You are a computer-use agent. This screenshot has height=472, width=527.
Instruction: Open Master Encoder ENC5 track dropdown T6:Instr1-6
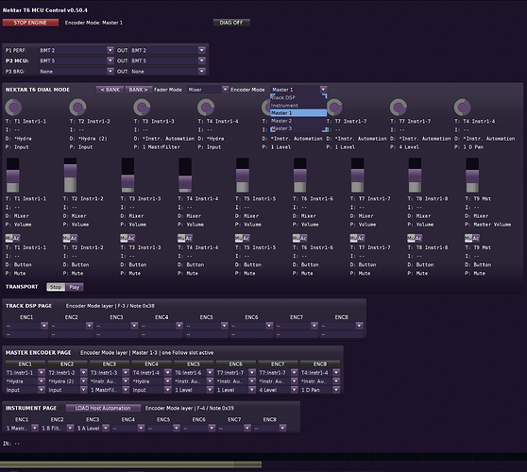194,373
